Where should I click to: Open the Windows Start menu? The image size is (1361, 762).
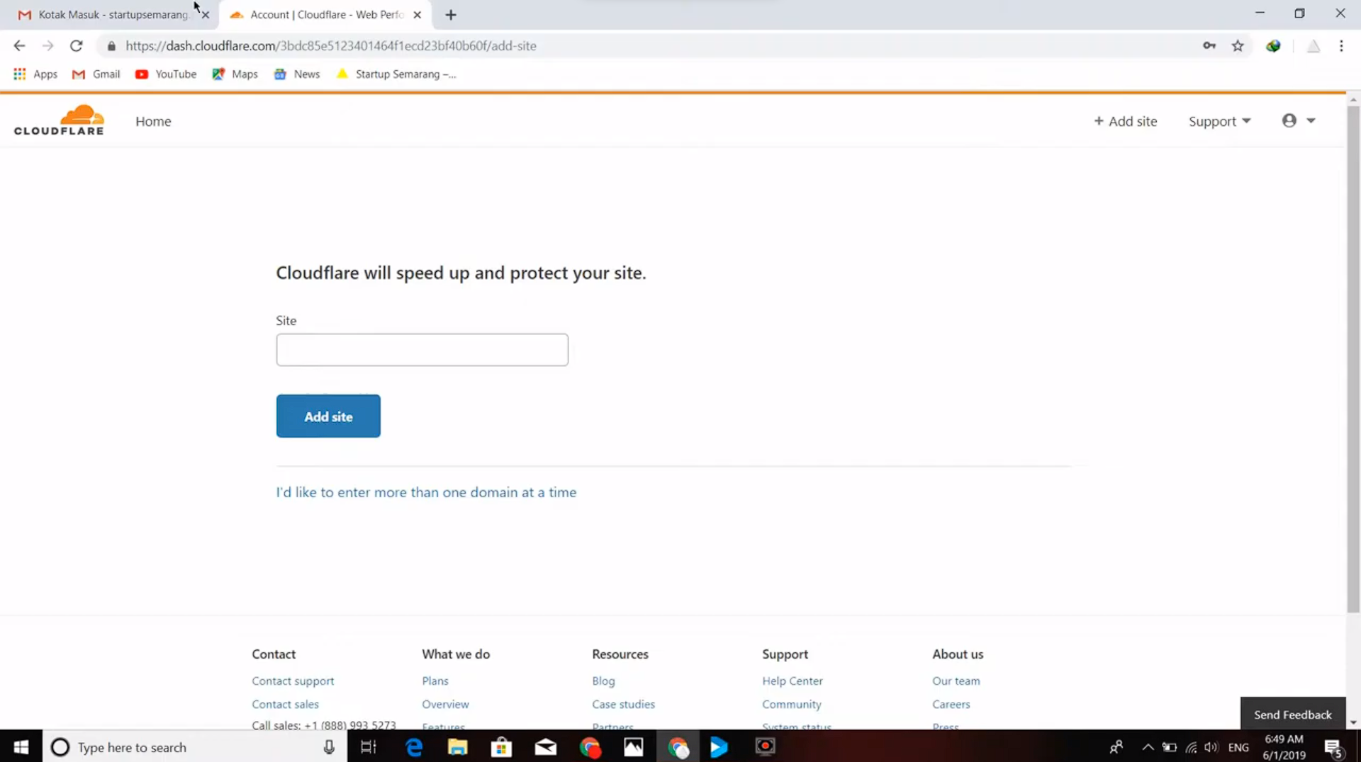coord(21,746)
